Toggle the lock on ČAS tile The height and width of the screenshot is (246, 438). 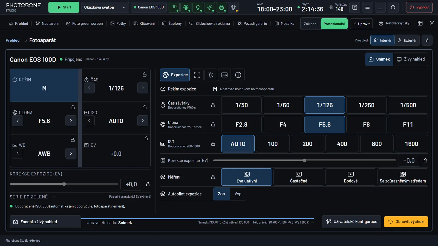coord(145,75)
